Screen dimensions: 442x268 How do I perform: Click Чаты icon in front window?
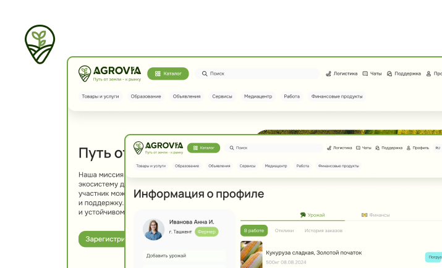pos(358,148)
